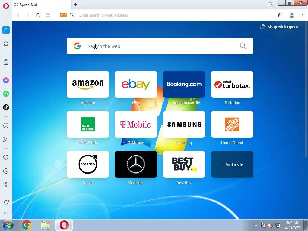
Task: Open the Opera main menu logo
Action: click(x=6, y=6)
